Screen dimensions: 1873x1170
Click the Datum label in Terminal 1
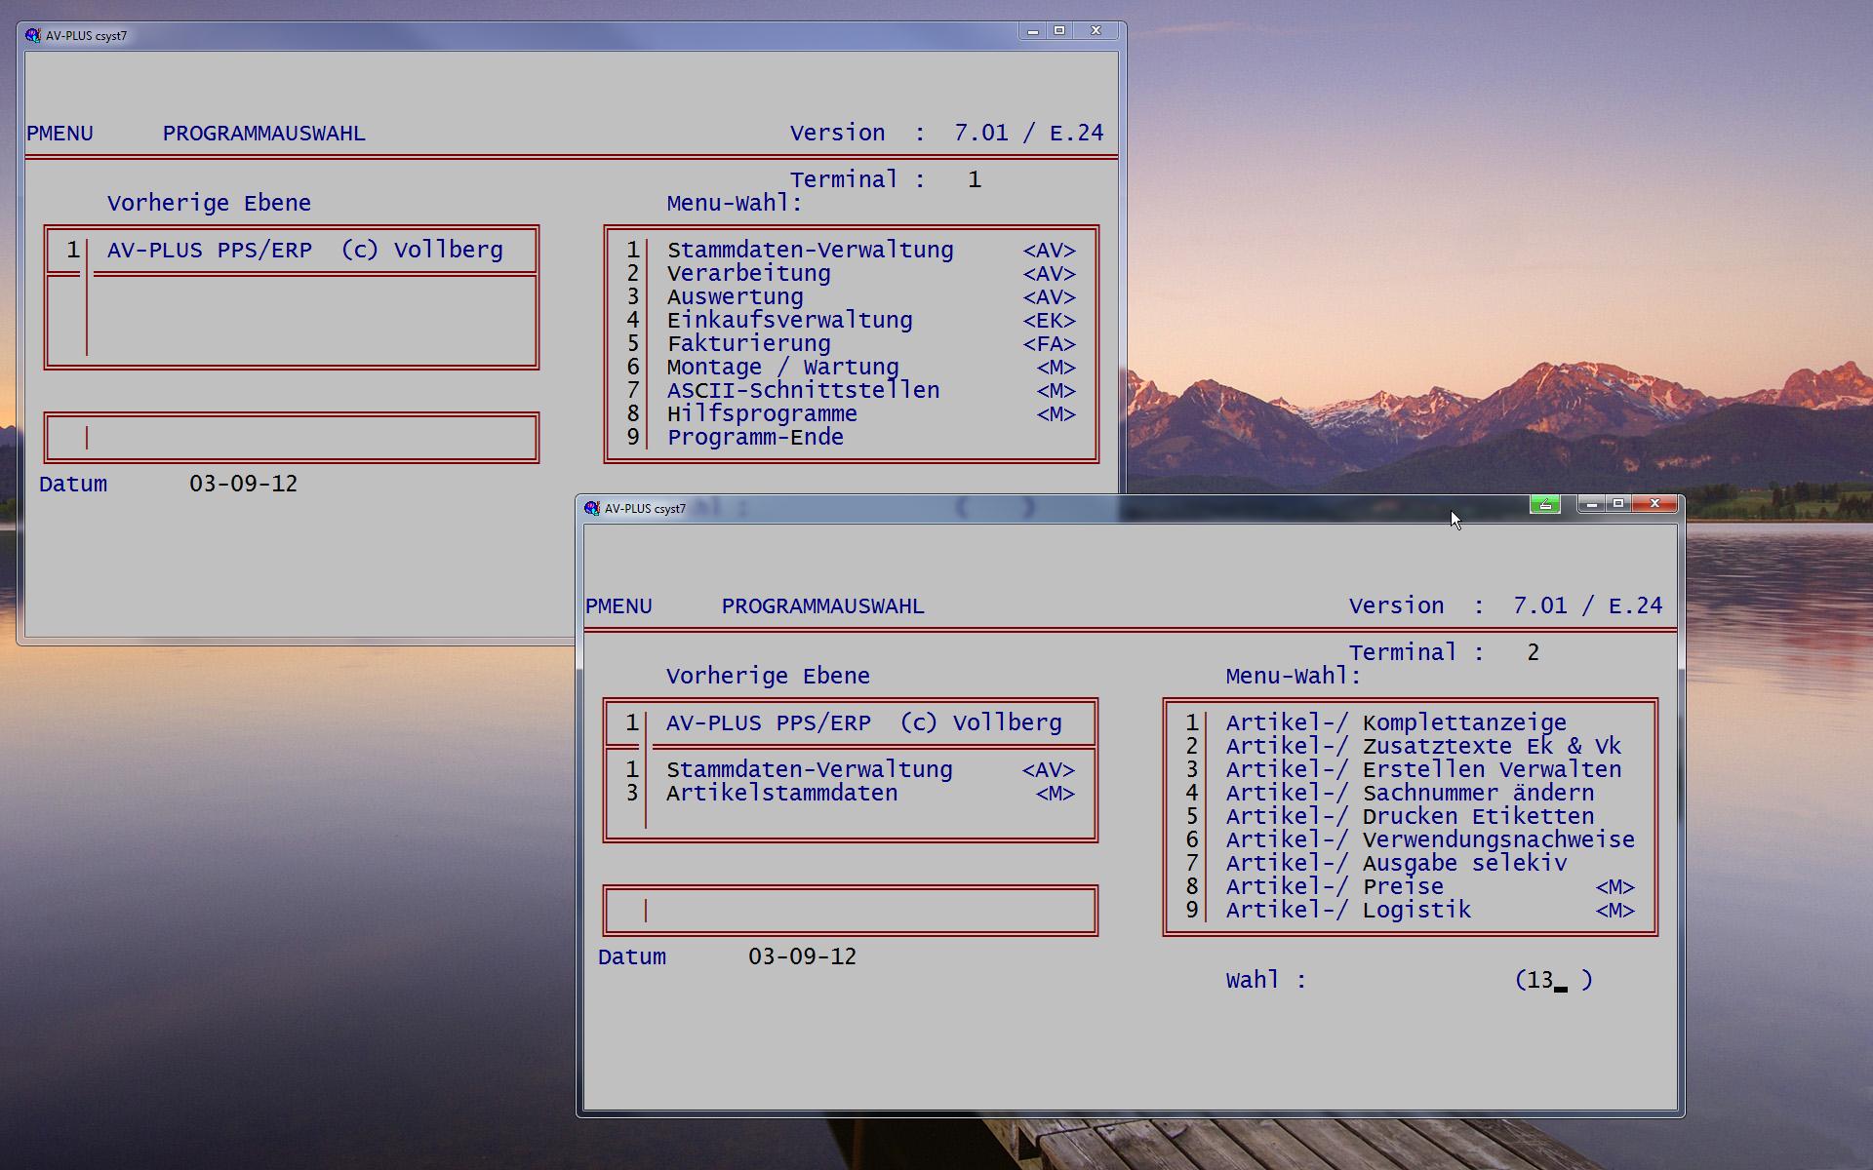click(x=73, y=485)
